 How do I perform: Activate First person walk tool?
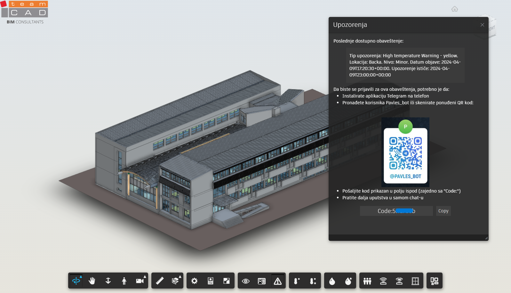124,281
